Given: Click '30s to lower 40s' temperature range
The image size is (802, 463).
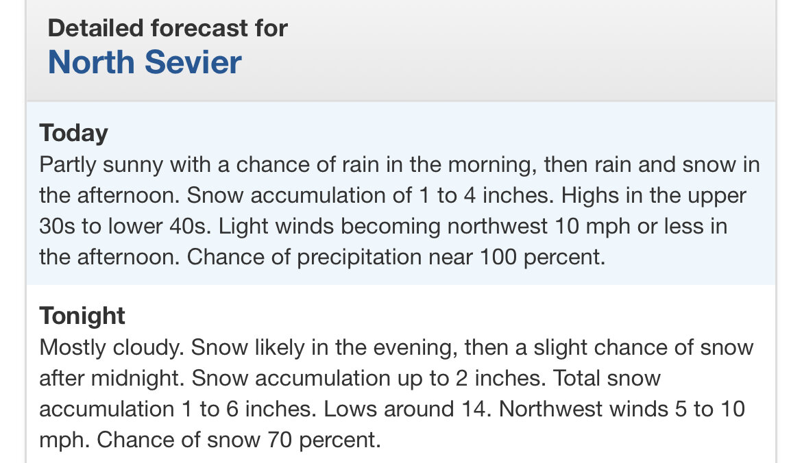Looking at the screenshot, I should (125, 227).
